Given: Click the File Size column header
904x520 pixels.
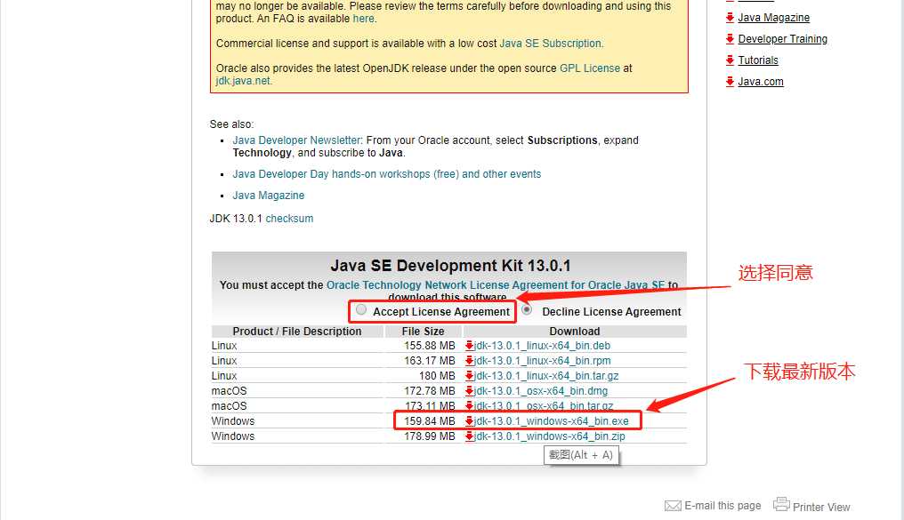Looking at the screenshot, I should [x=424, y=332].
